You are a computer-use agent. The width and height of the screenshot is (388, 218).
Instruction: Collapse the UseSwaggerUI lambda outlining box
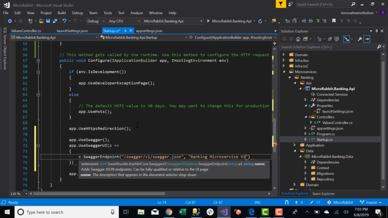click(x=38, y=146)
